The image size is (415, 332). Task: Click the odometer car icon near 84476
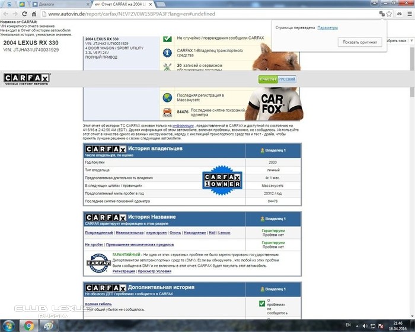[167, 112]
